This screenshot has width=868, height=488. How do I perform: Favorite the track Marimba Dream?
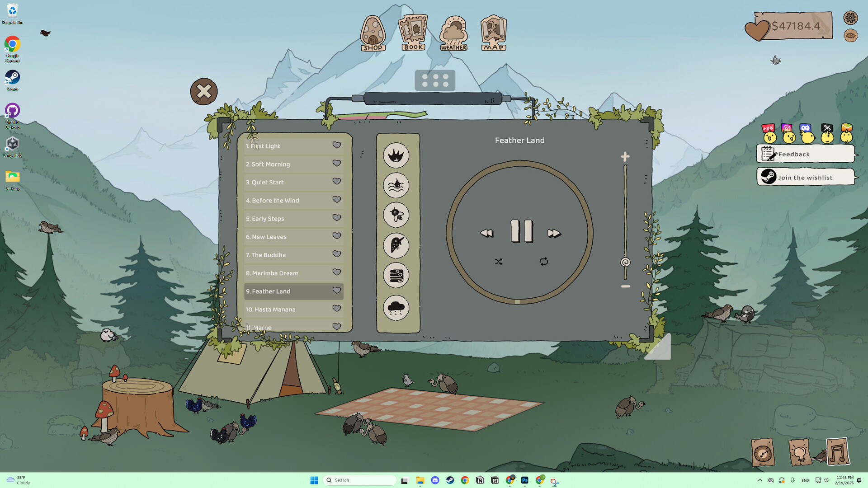coord(337,272)
